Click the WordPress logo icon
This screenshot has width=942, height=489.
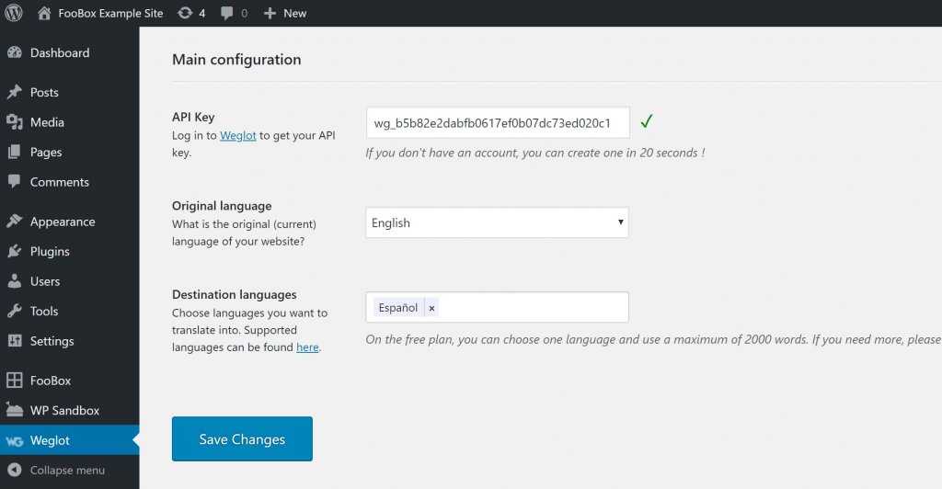point(14,13)
